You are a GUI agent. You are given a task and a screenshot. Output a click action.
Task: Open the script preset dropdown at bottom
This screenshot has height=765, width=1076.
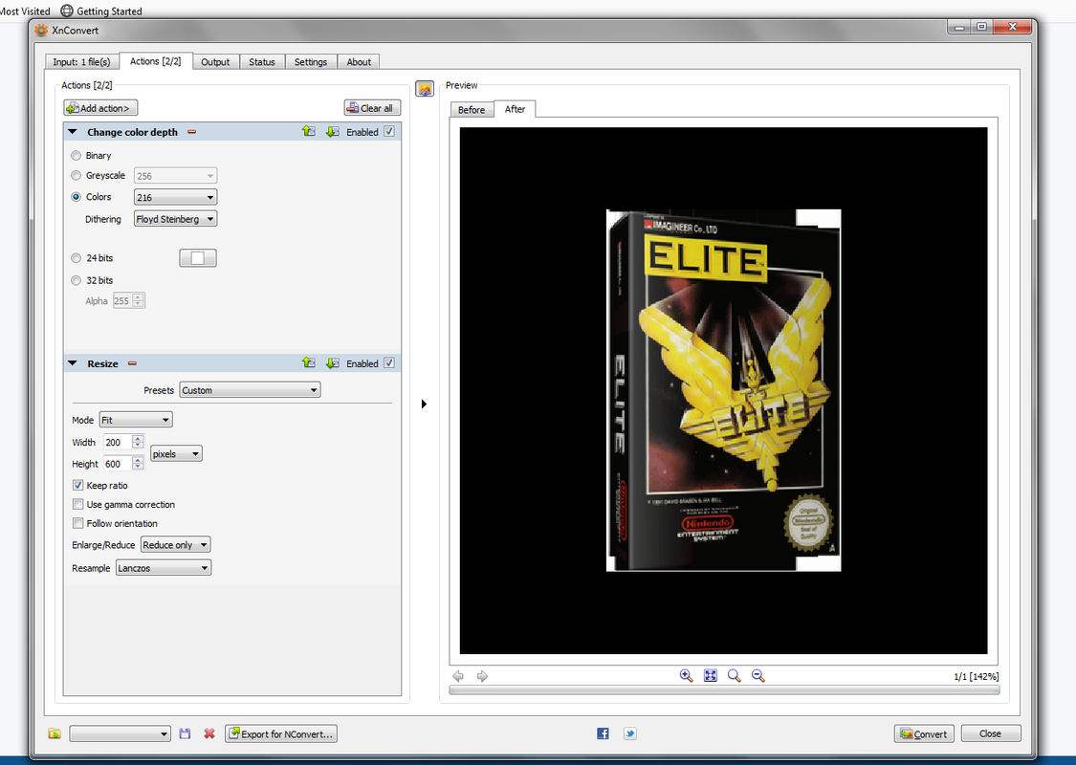click(121, 733)
